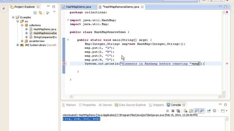Click Display Selected Console icon
The image size is (234, 131).
pos(215,111)
